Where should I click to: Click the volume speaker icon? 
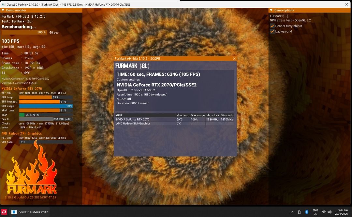[x=330, y=212]
